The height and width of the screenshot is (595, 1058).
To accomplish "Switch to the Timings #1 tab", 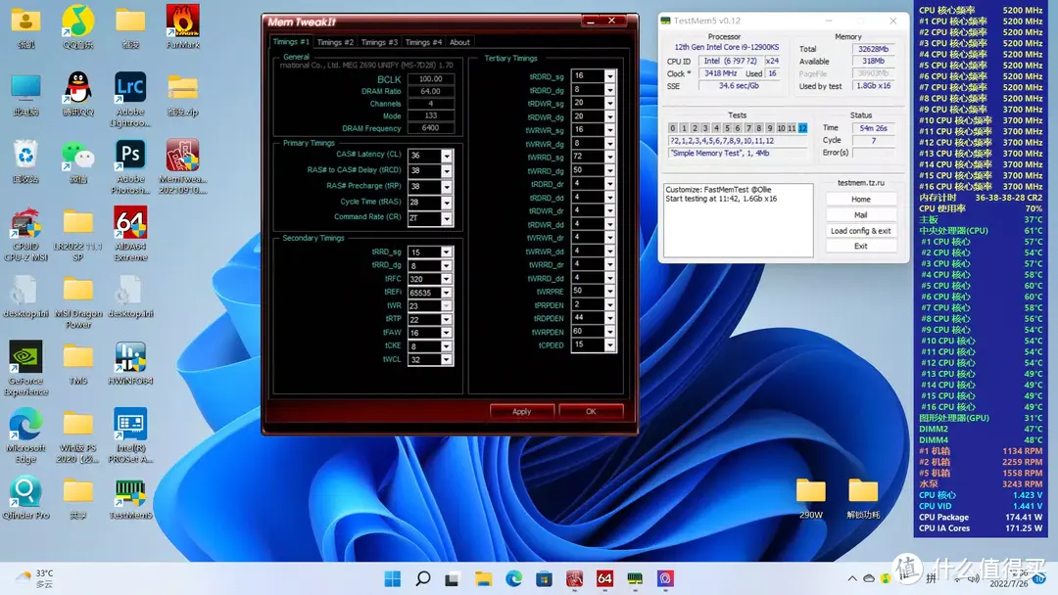I will [x=291, y=42].
